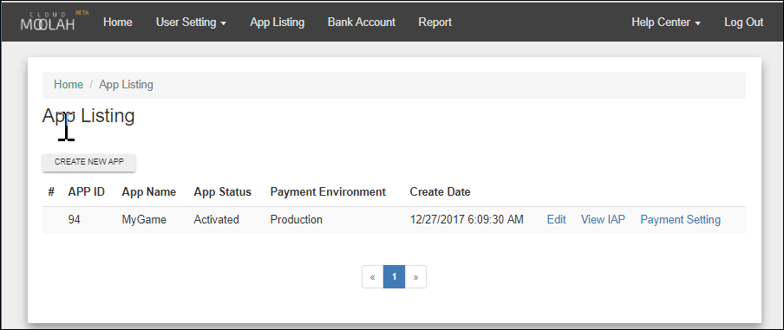Screen dimensions: 784x330
Task: Go to App Listing in navbar
Action: coord(277,22)
